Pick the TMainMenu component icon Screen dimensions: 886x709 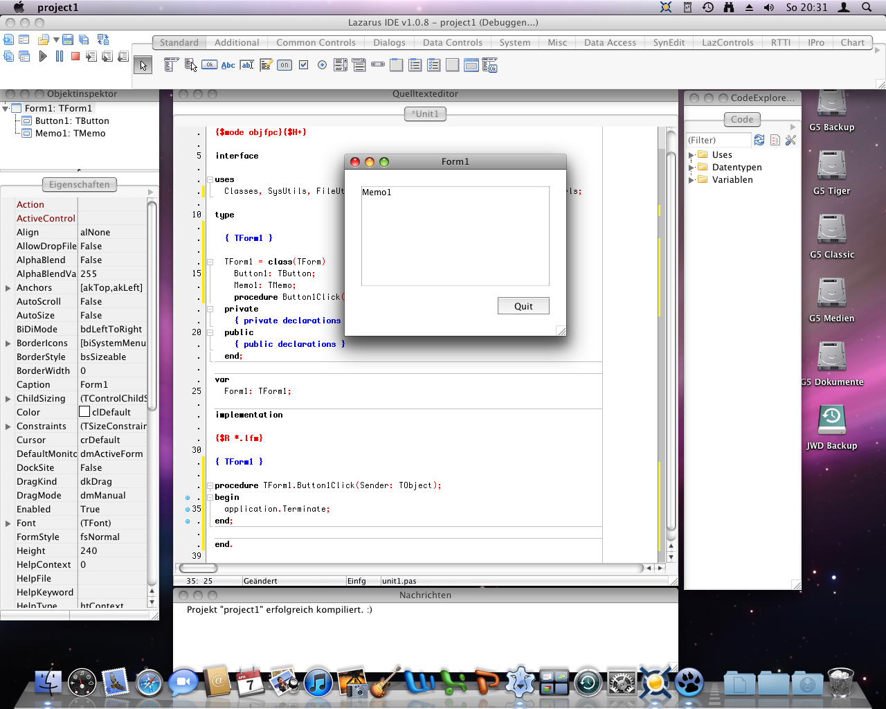tap(172, 65)
